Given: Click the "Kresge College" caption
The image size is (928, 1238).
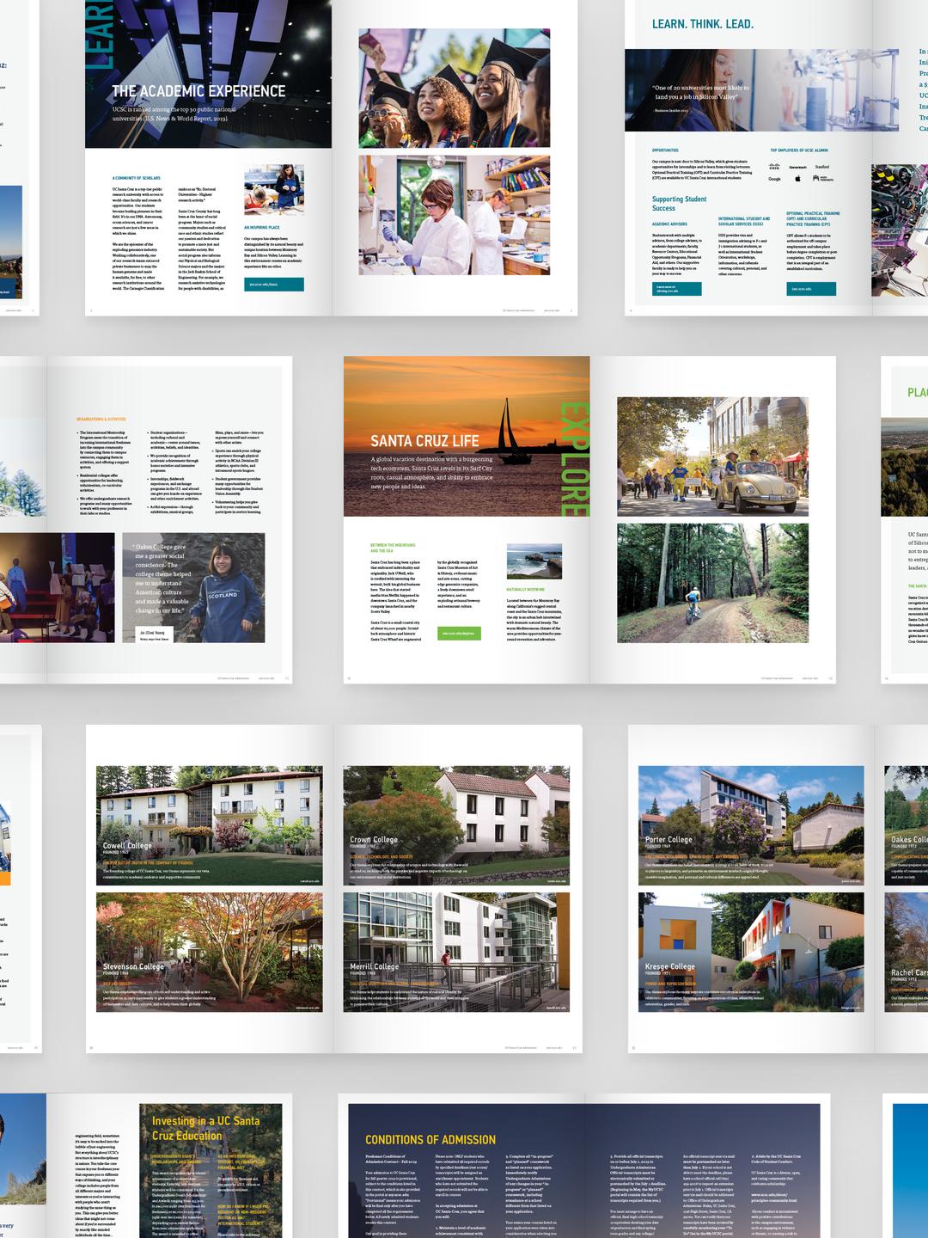Looking at the screenshot, I should point(670,966).
